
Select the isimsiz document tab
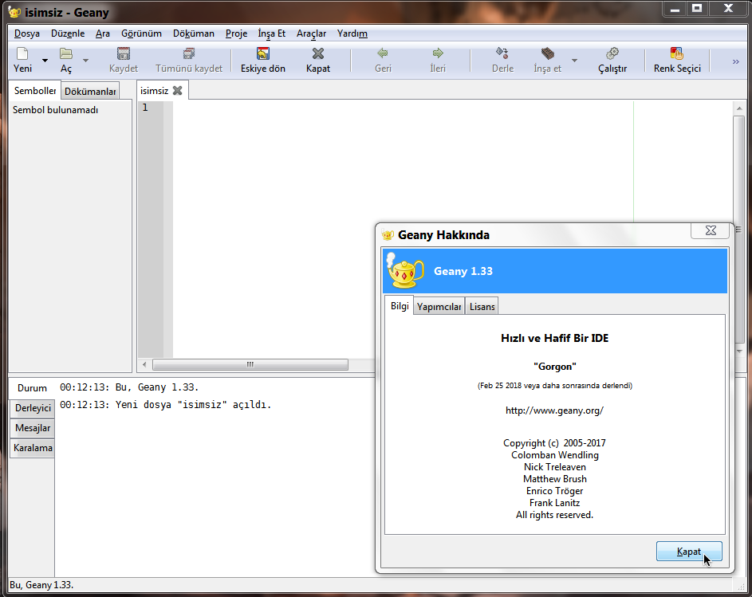click(x=155, y=91)
